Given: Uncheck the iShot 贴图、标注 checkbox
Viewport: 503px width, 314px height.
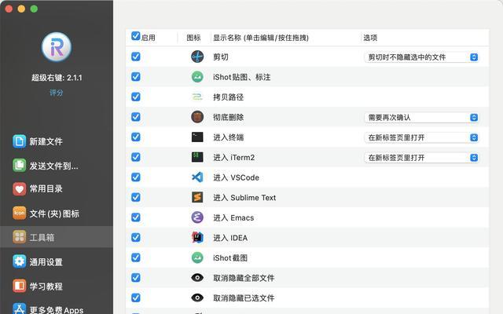Looking at the screenshot, I should pos(136,77).
